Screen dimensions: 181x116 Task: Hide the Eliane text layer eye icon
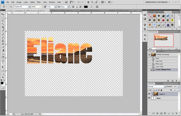click(149, 98)
